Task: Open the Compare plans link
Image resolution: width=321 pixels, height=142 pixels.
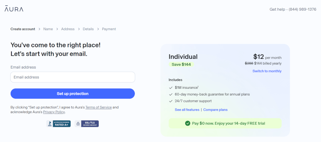Action: [215, 110]
